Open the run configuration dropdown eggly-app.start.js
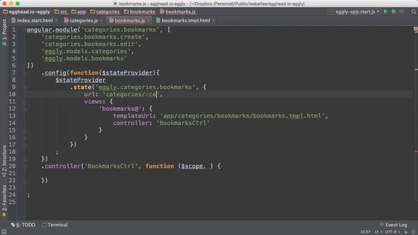Viewport: 418px width, 235px height. [355, 12]
